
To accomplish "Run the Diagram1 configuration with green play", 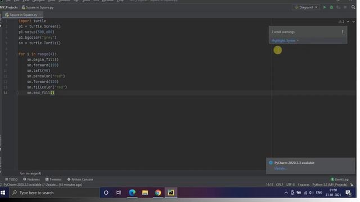I will point(325,7).
